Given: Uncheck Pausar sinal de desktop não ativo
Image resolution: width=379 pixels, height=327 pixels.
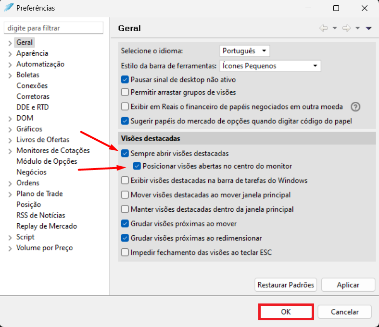Looking at the screenshot, I should 125,80.
